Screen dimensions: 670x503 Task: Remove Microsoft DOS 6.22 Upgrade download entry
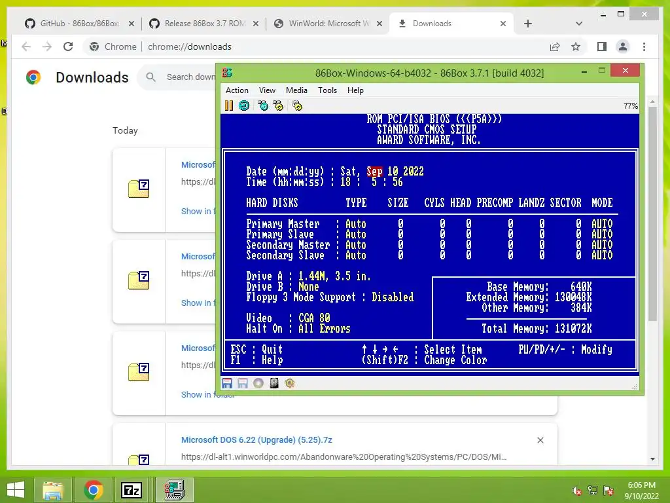(x=540, y=440)
